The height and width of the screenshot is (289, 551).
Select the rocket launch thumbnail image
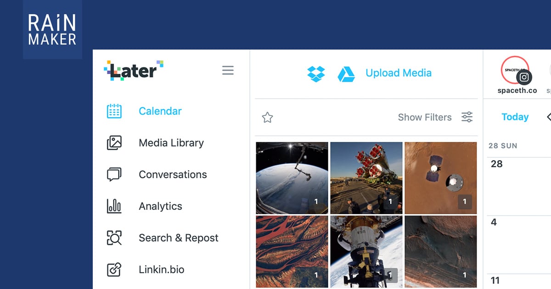click(366, 178)
